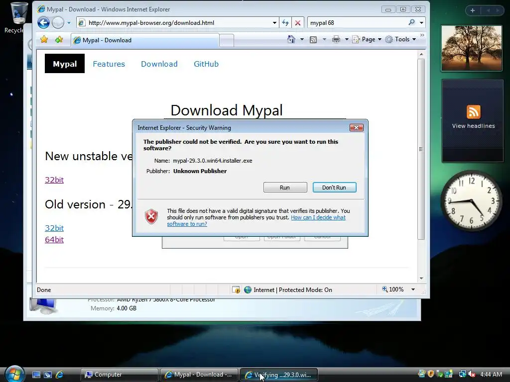510x382 pixels.
Task: Click the greyed Forward arrow button
Action: [x=58, y=23]
